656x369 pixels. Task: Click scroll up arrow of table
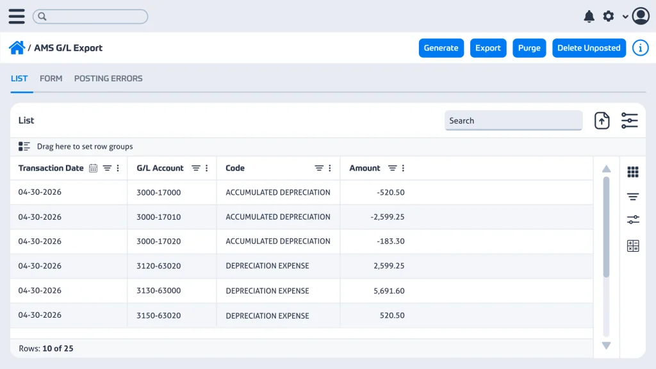(x=606, y=169)
